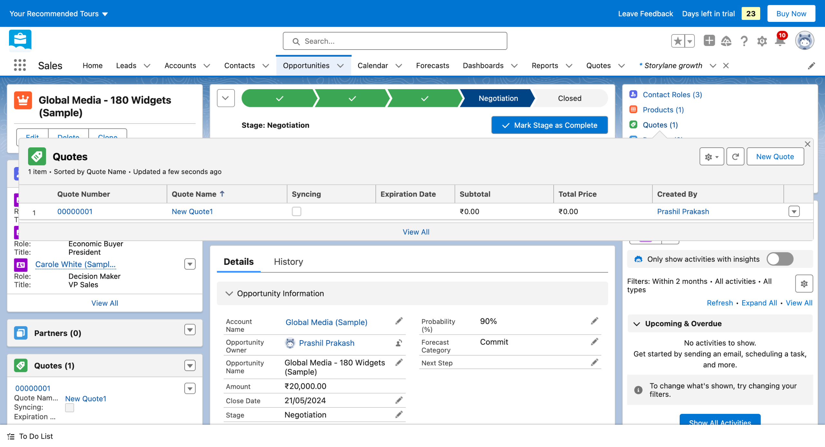Viewport: 825px width, 447px height.
Task: Edit Probability field pencil icon
Action: point(595,321)
